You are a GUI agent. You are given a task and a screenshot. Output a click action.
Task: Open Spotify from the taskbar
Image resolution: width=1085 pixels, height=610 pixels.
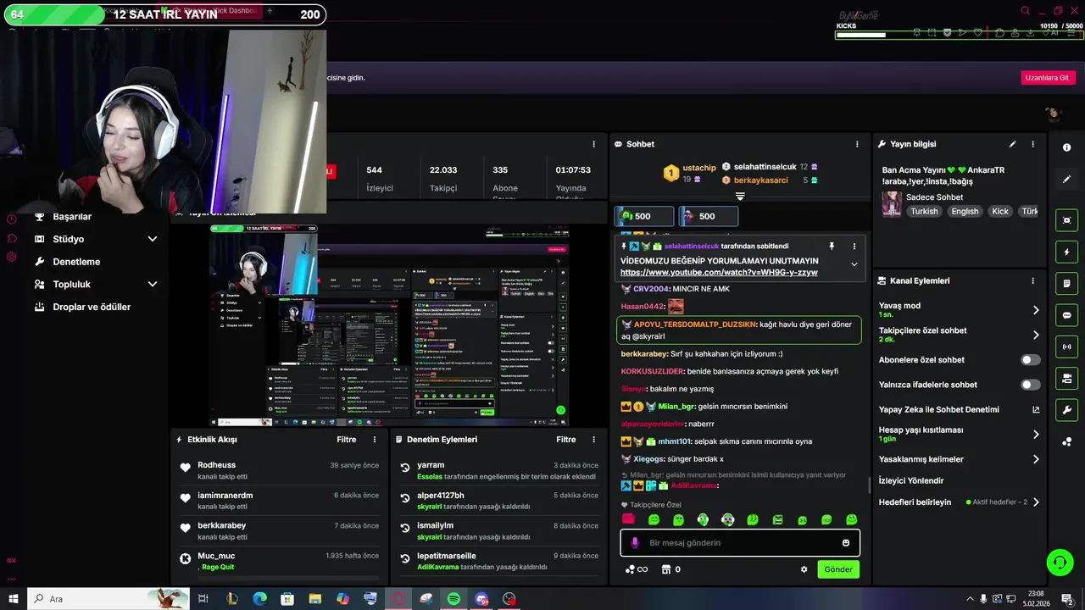pyautogui.click(x=453, y=599)
